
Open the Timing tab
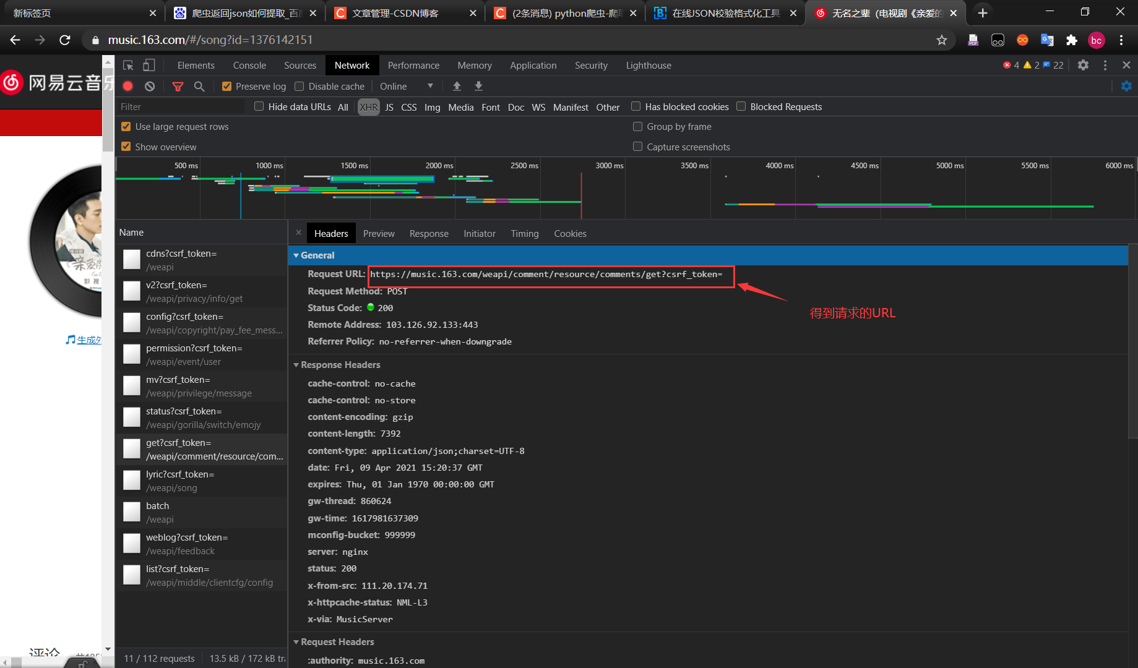pyautogui.click(x=525, y=233)
